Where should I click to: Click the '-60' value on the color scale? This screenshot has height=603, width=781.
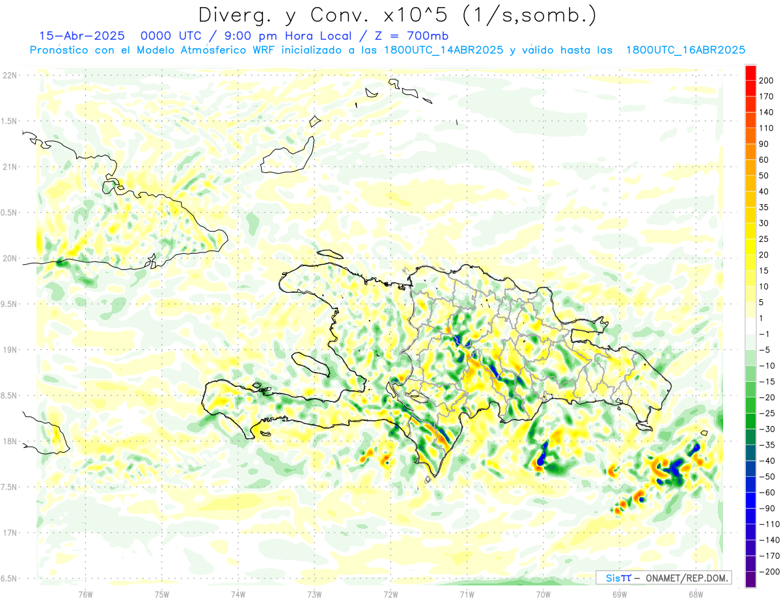click(x=767, y=492)
